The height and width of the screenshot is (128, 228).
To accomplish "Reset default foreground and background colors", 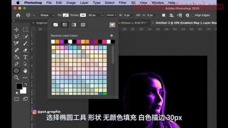I will click(x=17, y=93).
